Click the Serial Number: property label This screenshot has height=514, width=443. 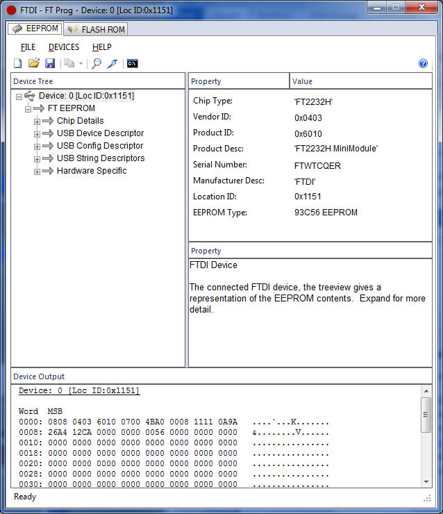pos(220,165)
